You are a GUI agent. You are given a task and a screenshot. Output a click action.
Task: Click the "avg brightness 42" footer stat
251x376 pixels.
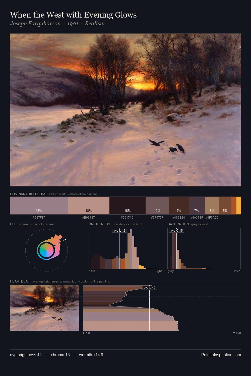tap(26, 355)
